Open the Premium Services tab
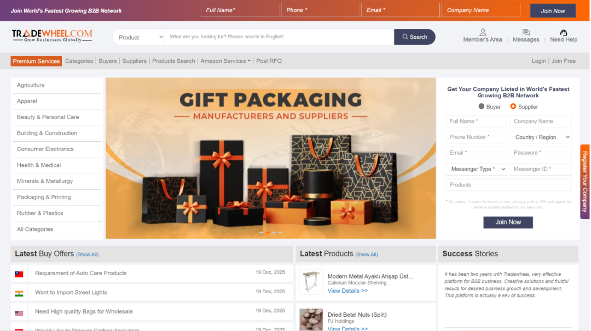This screenshot has width=591, height=331. (36, 61)
